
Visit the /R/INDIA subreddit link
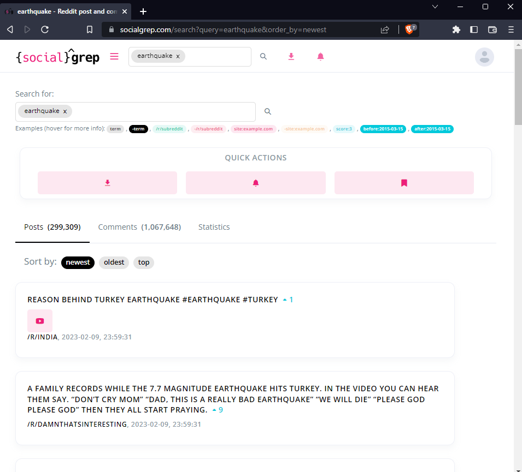click(42, 337)
